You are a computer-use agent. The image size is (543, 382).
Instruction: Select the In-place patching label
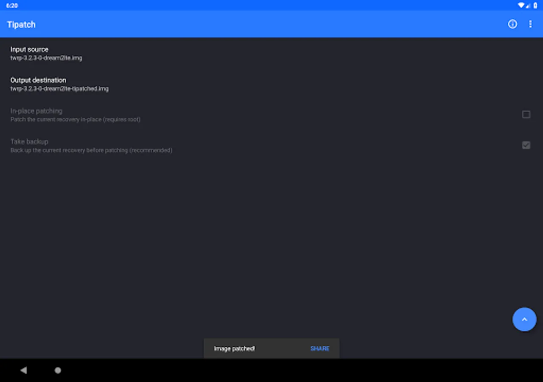[36, 111]
